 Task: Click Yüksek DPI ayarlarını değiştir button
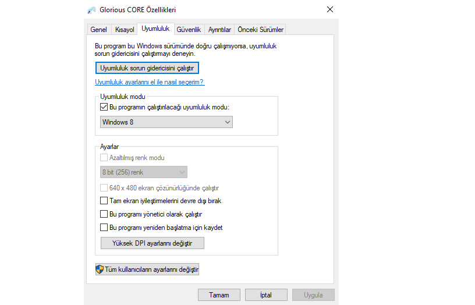coord(153,243)
